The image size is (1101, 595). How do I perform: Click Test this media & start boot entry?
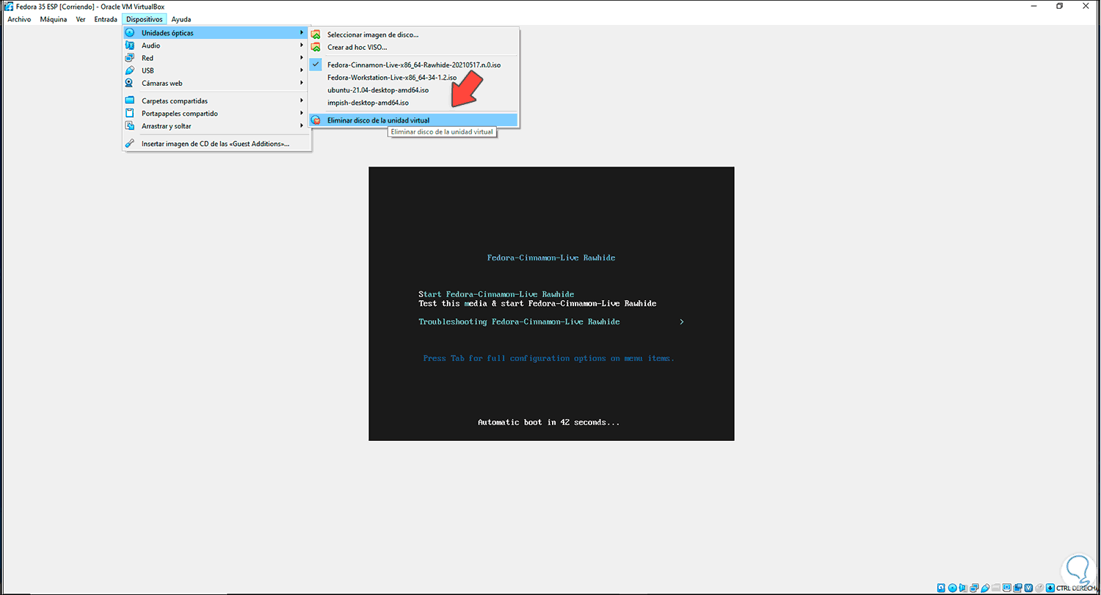point(537,303)
